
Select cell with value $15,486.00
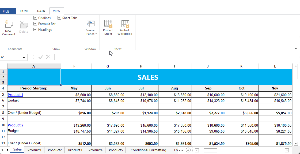coord(175,132)
